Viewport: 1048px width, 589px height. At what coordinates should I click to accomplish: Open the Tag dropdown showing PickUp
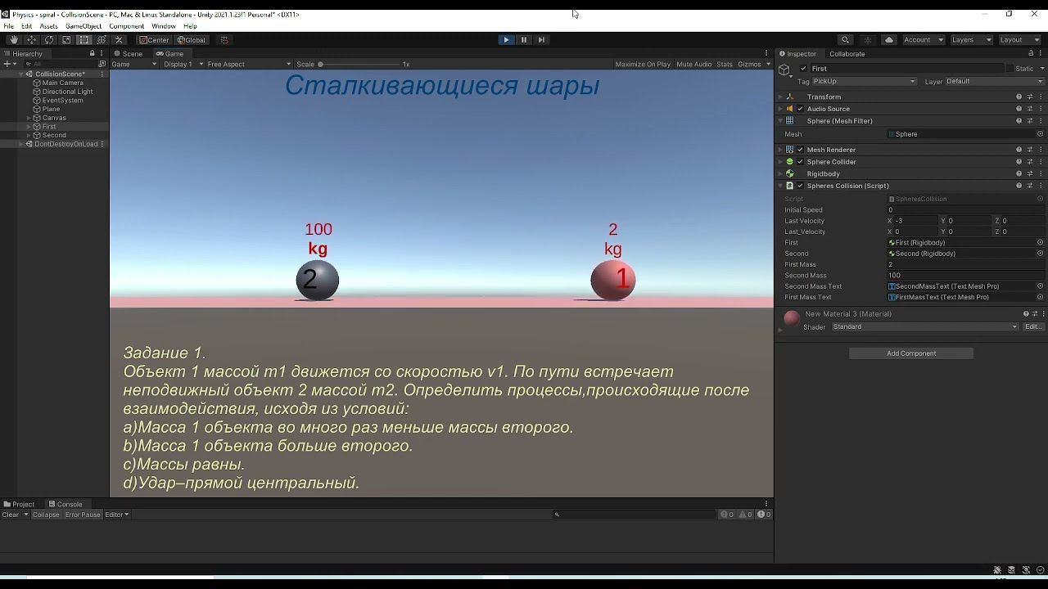[864, 82]
